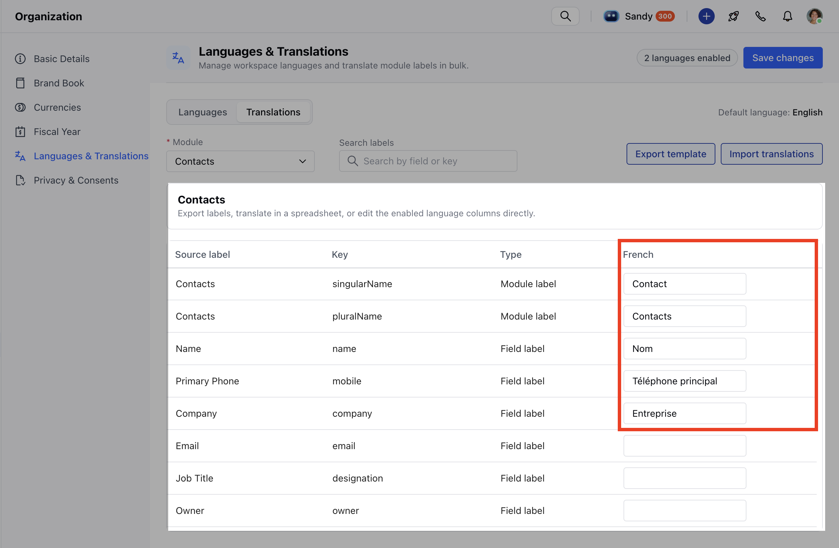Click 'Default language: English' text
839x548 pixels.
pyautogui.click(x=770, y=112)
